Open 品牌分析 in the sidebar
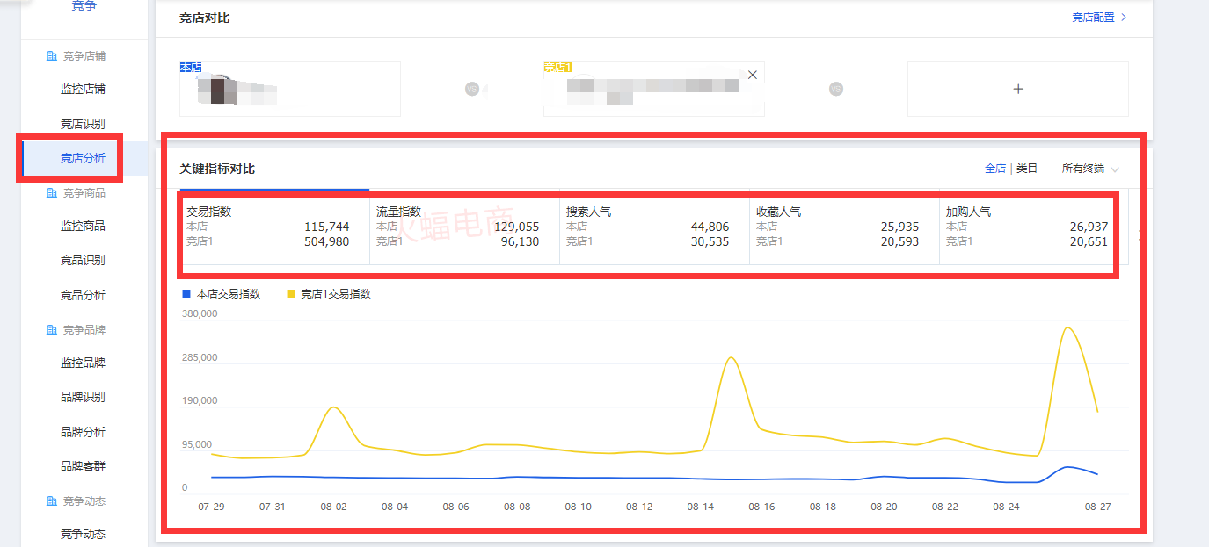 tap(83, 432)
